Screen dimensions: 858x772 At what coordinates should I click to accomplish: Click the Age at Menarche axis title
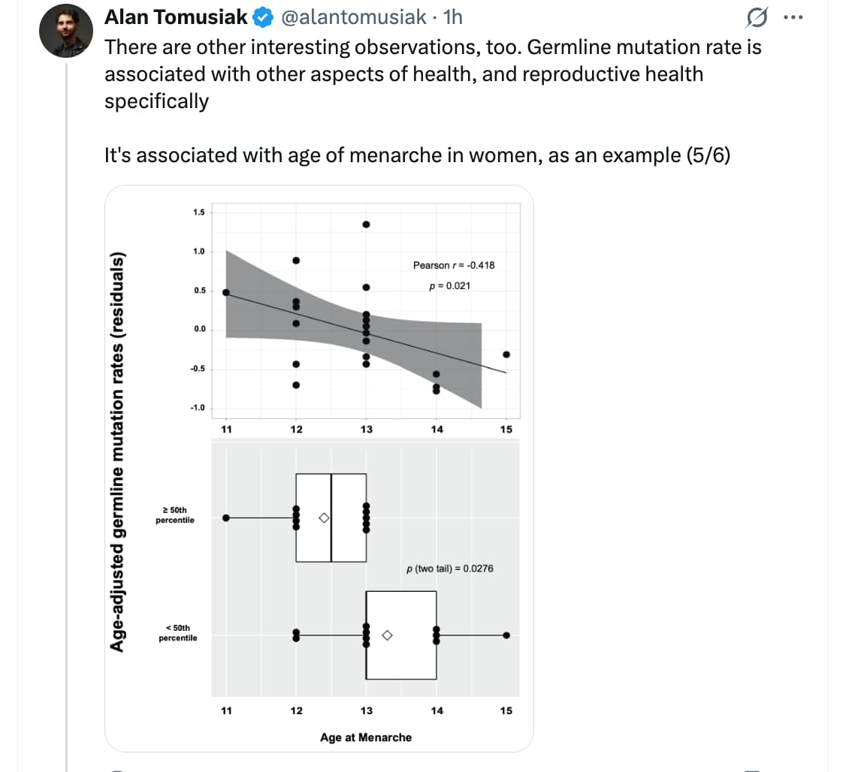coord(366,737)
